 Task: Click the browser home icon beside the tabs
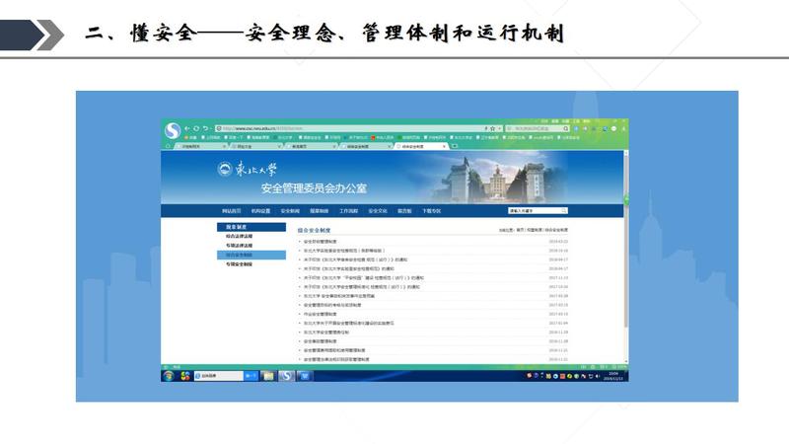(168, 146)
